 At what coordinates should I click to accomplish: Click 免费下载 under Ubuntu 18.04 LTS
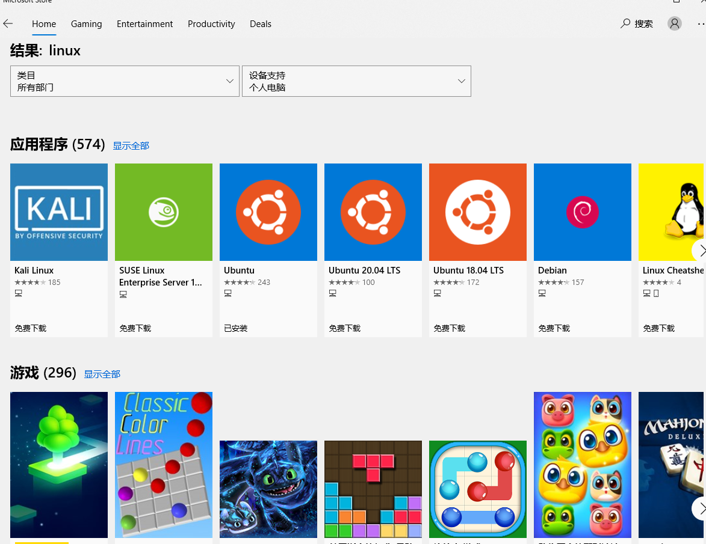coord(450,328)
